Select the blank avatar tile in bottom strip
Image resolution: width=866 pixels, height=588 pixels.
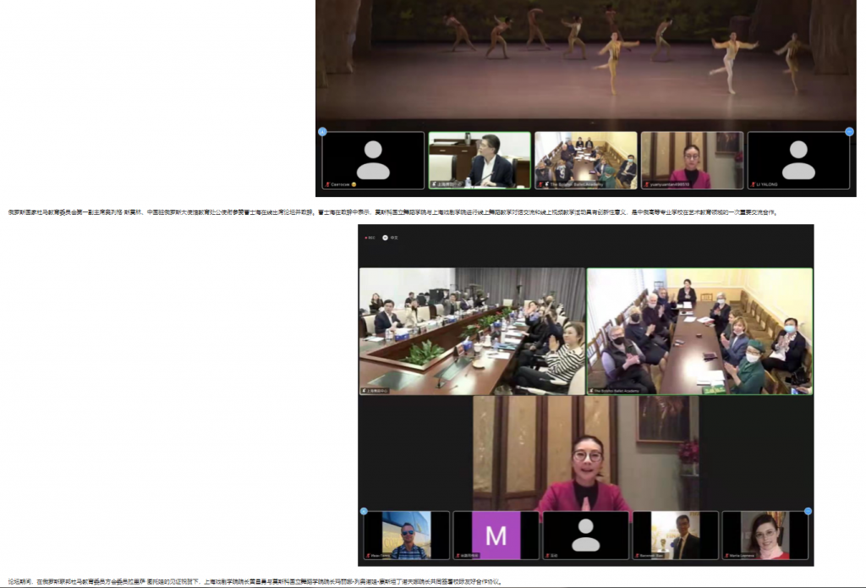tap(585, 536)
